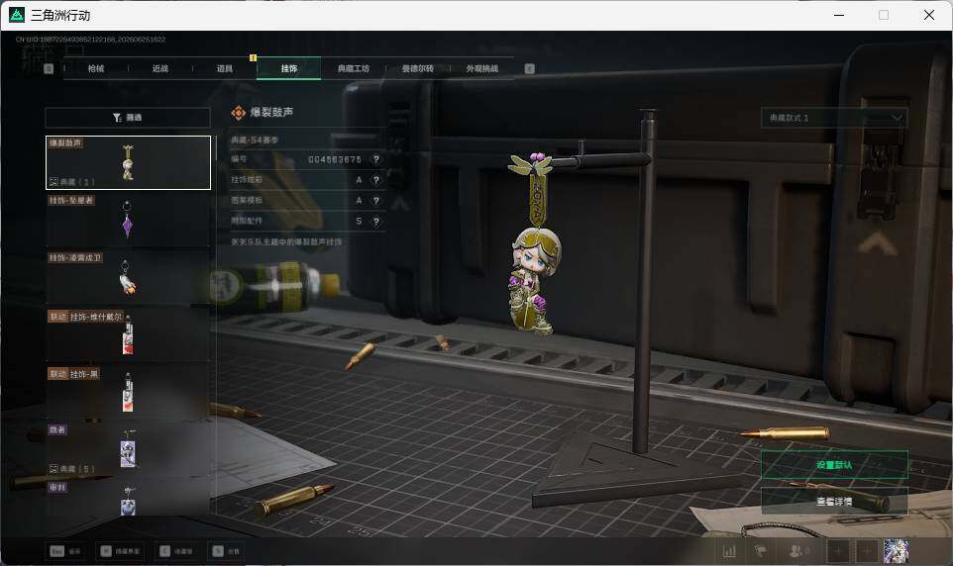Select the 联动 挂饰-黑 charm

tap(128, 393)
